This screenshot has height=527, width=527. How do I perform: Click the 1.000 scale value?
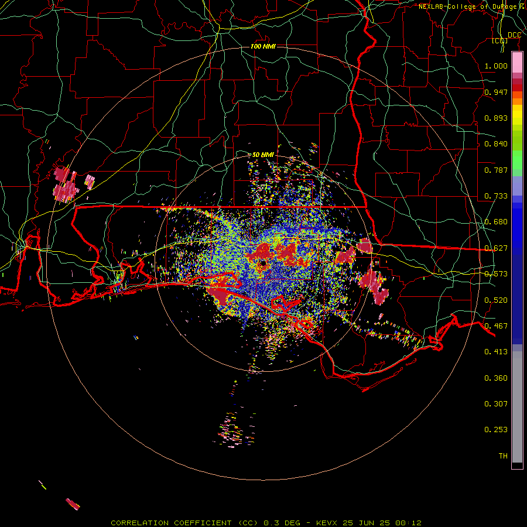496,66
